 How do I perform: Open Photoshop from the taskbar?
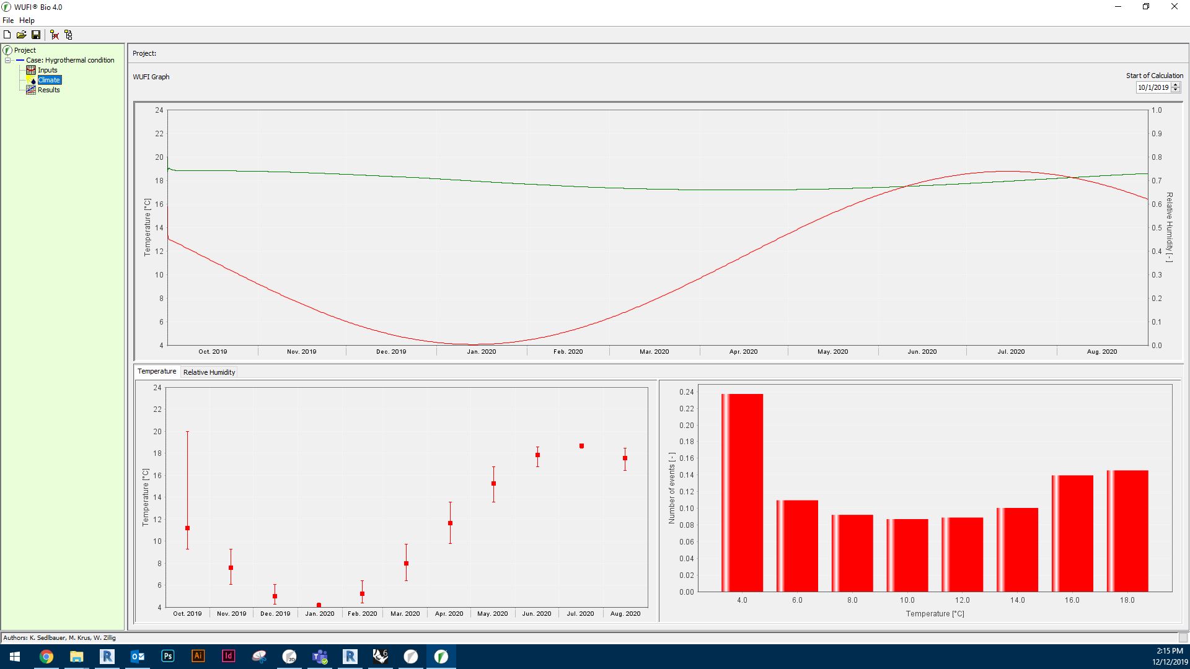[x=168, y=656]
